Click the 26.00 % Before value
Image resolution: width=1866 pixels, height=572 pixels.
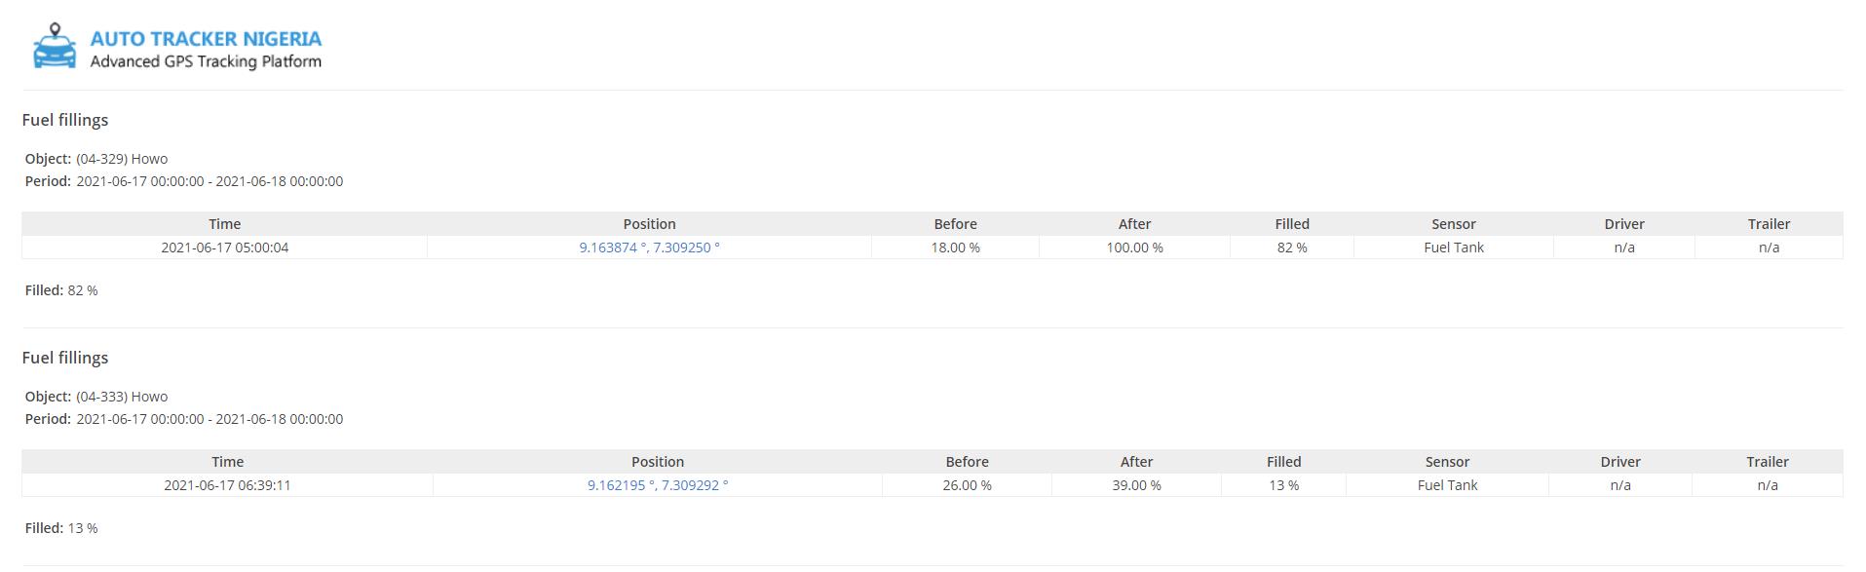(x=967, y=485)
